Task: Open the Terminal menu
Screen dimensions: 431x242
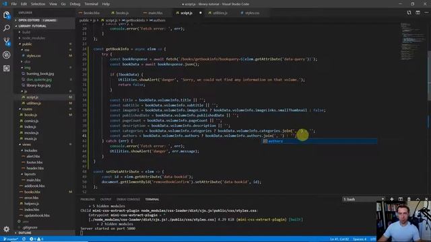Action: (x=91, y=4)
